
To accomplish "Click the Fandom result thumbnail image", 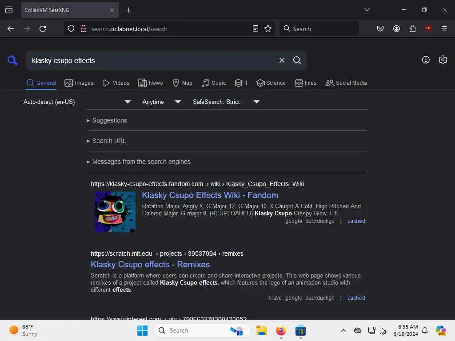I will point(115,212).
